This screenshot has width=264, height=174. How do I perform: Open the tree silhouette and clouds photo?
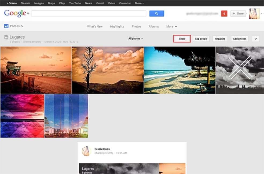click(x=108, y=70)
